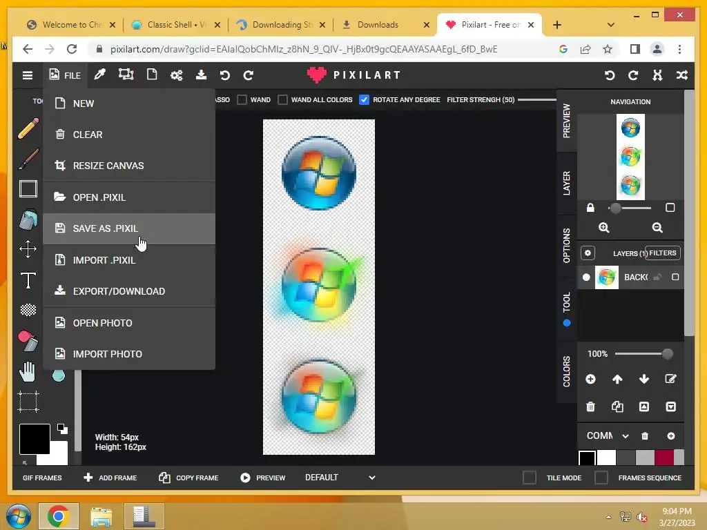Choose OPEN .PIXIL menu entry
Viewport: 707px width, 530px height.
pyautogui.click(x=129, y=197)
